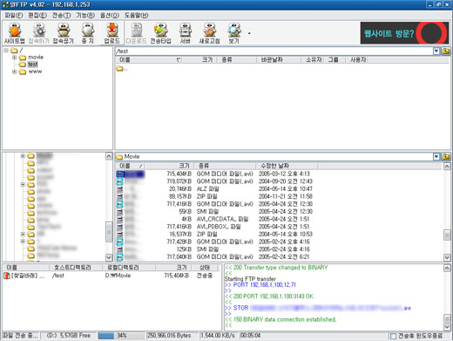Select the queued file icon in transfer list

[x=6, y=276]
